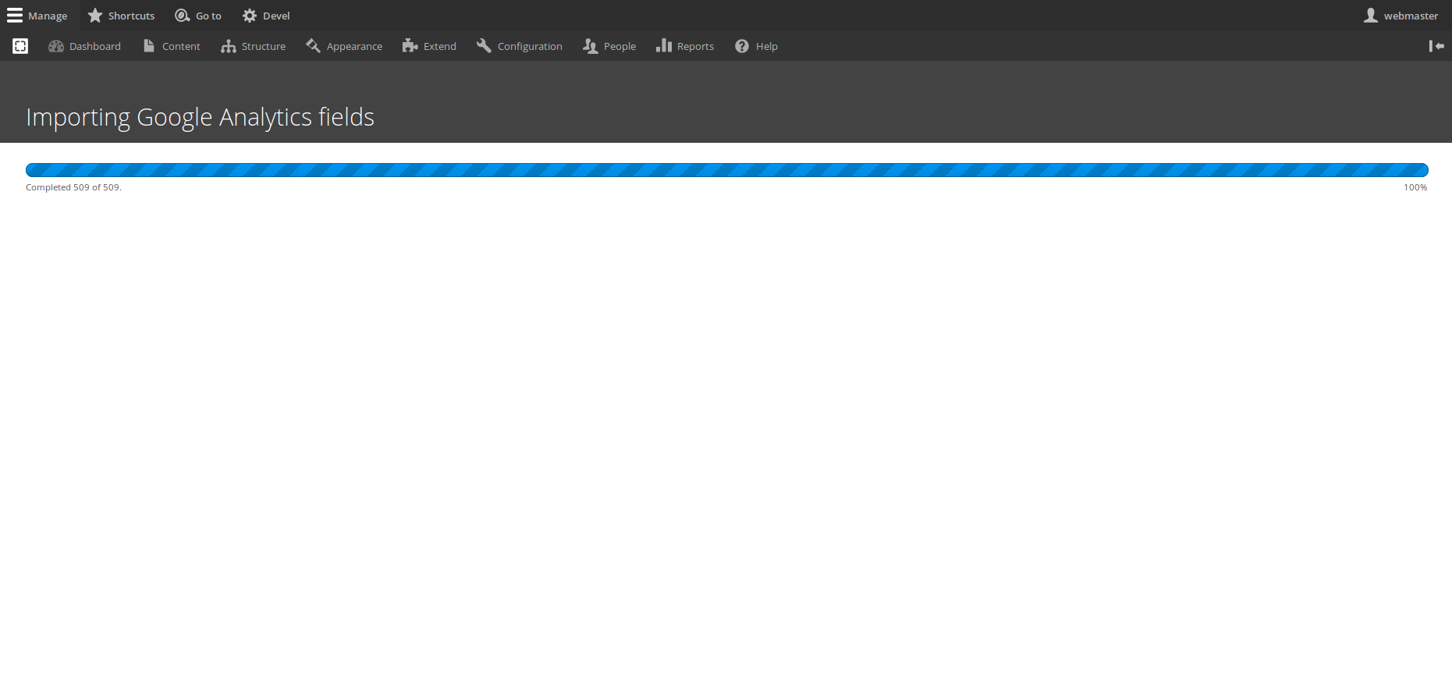Open the Shortcuts star menu
The image size is (1452, 675).
(95, 16)
